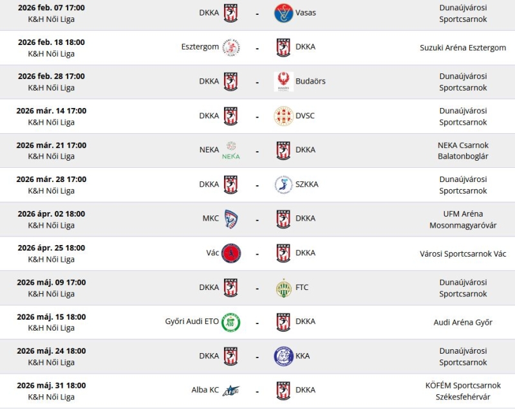Open the Győri Audi ETO team name

click(192, 322)
